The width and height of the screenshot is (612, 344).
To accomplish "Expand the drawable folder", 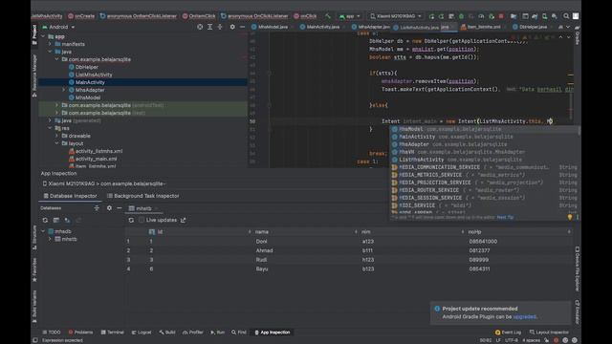I will click(x=57, y=136).
